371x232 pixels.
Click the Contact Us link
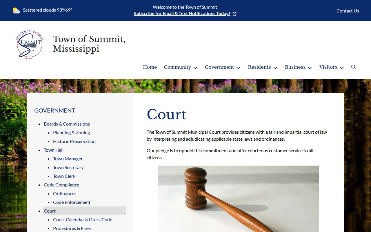[x=348, y=11]
